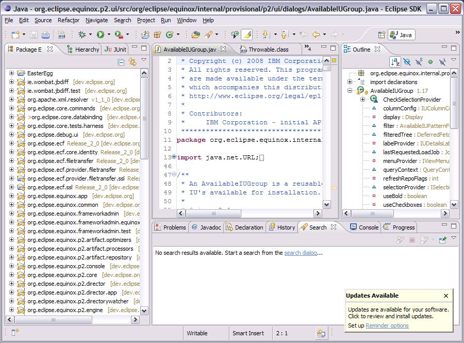Viewport: 464px width, 343px height.
Task: Click the Save icon in toolbar
Action: (x=34, y=35)
